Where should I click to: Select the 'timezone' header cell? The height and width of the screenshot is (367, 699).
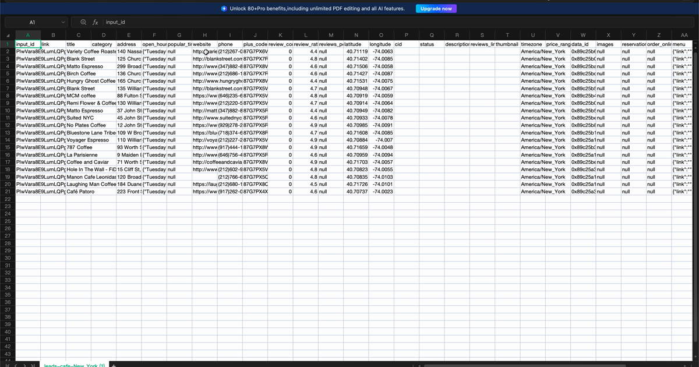533,44
